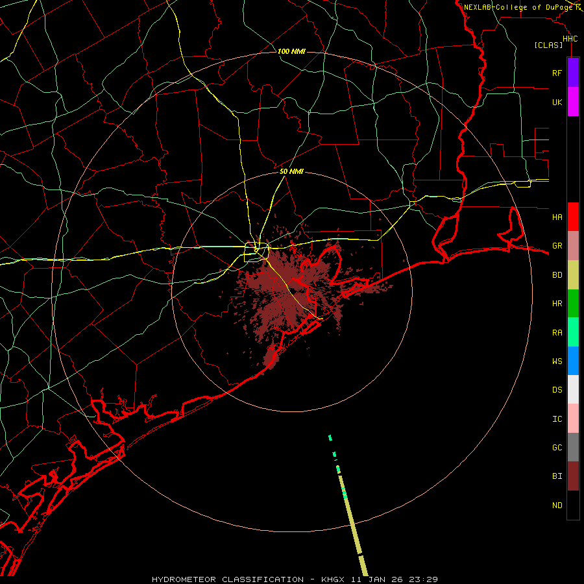Click the HA legend label
This screenshot has width=584, height=584.
557,217
